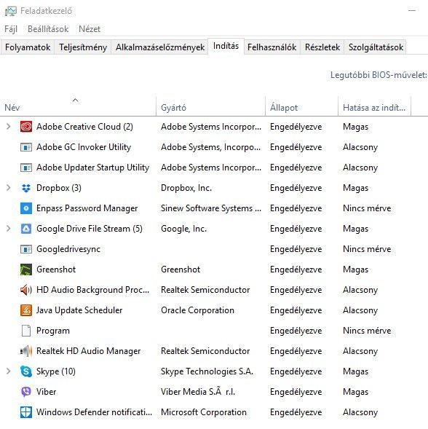Click the Googledrivesync icon
The width and height of the screenshot is (428, 429).
click(26, 249)
